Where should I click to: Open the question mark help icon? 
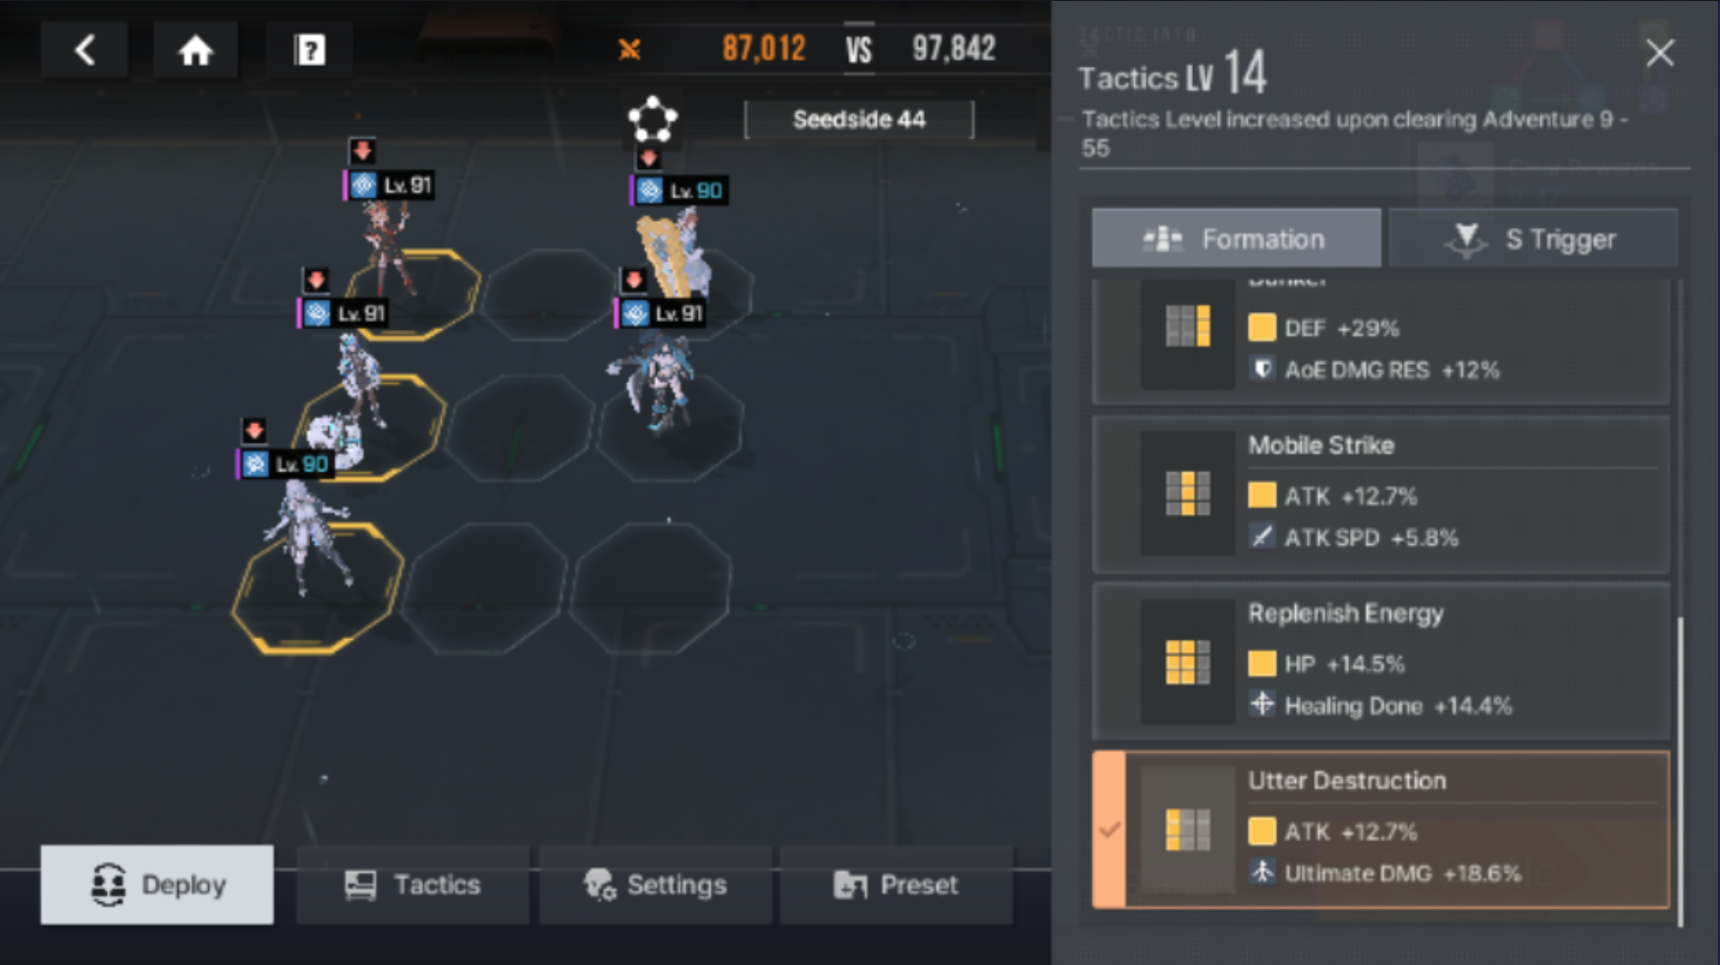point(309,49)
